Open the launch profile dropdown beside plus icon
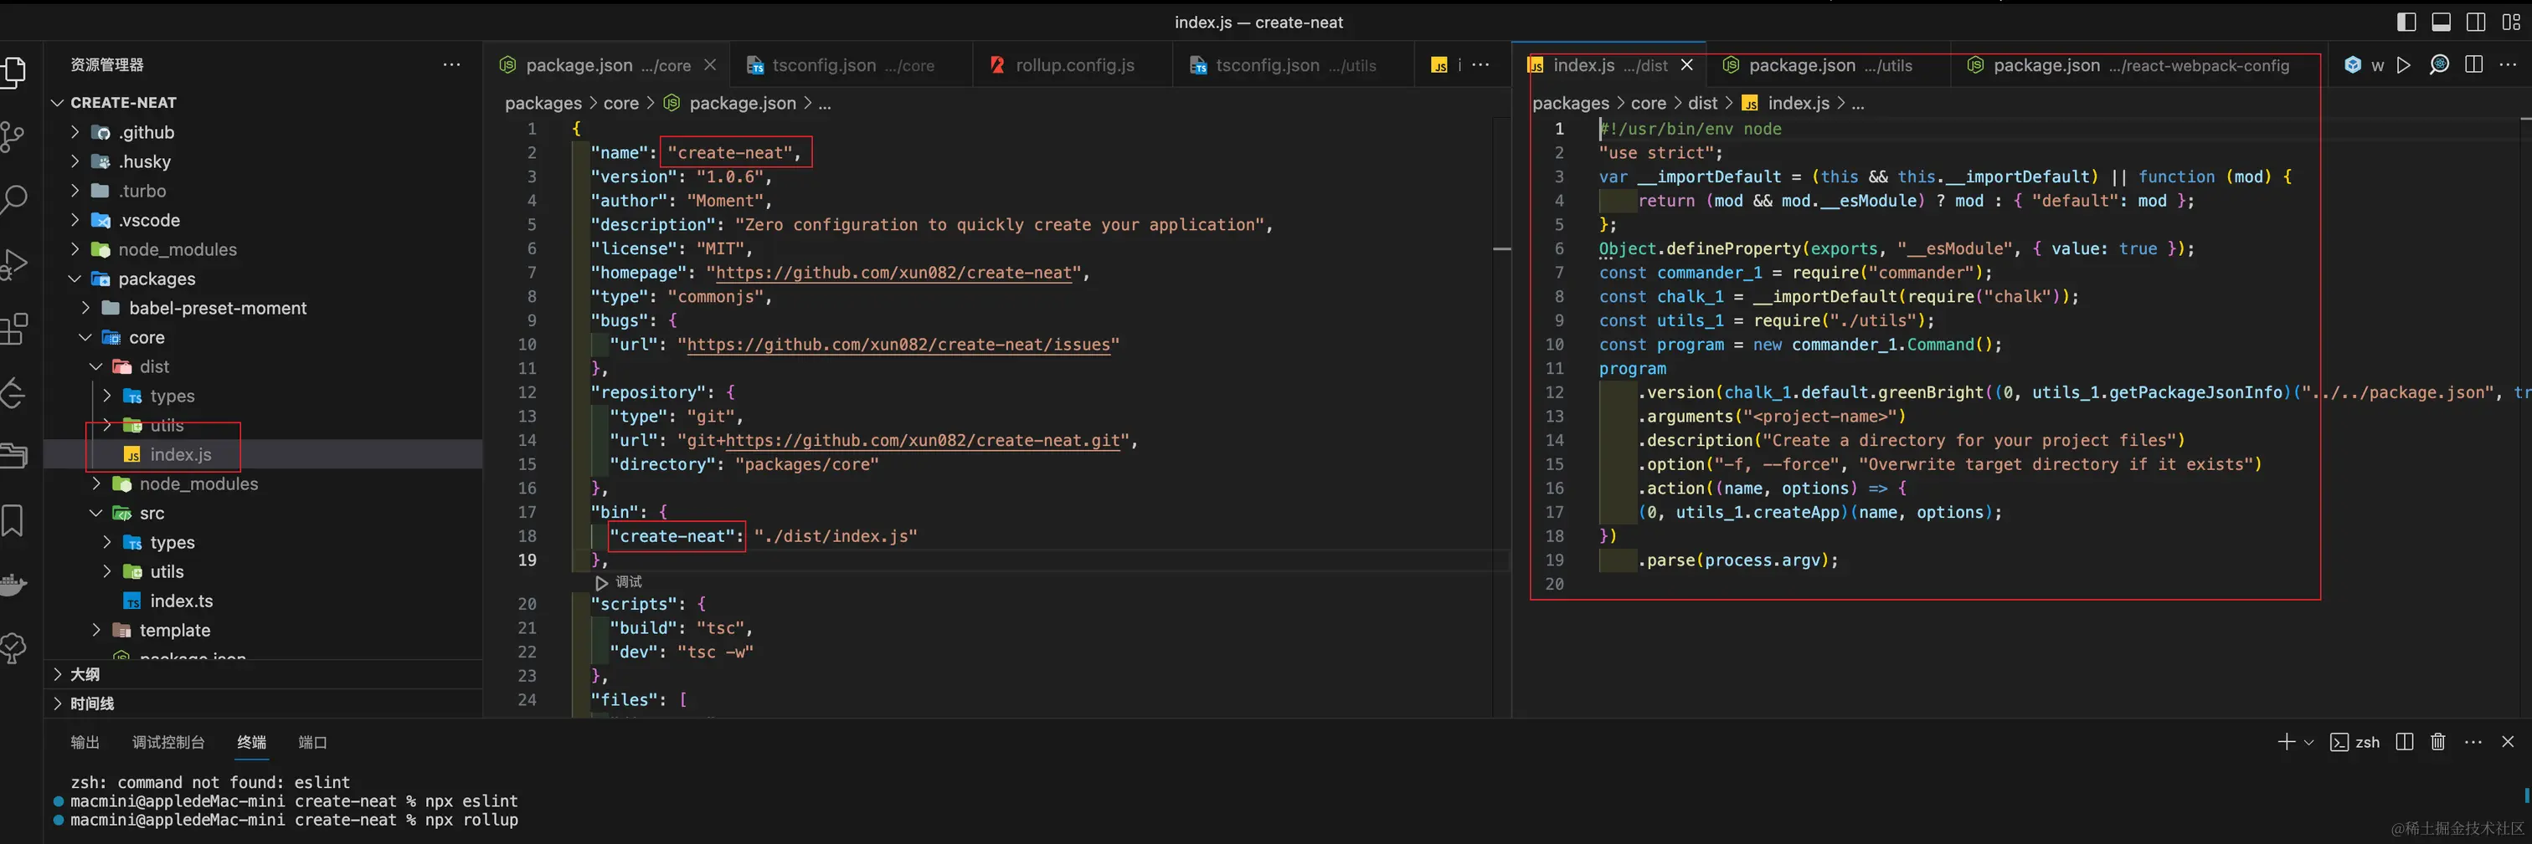This screenshot has height=844, width=2532. point(2309,743)
